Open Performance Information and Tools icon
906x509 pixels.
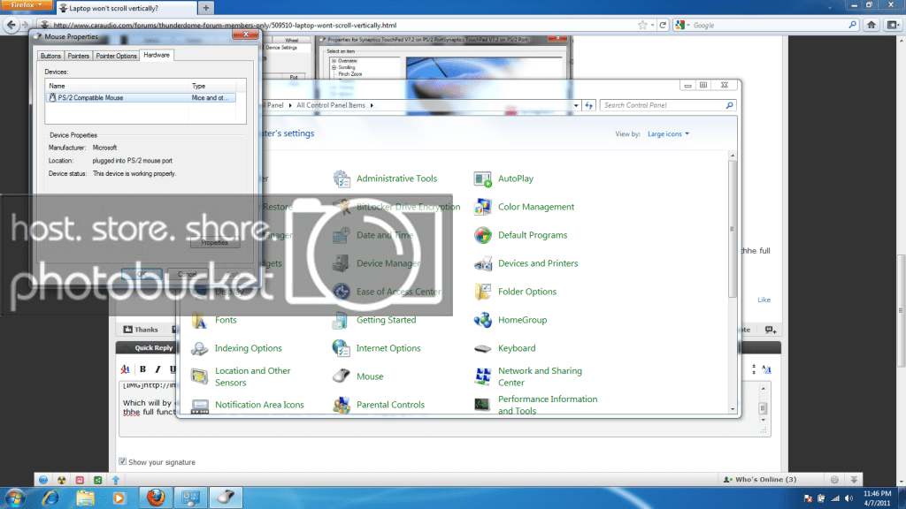click(482, 405)
